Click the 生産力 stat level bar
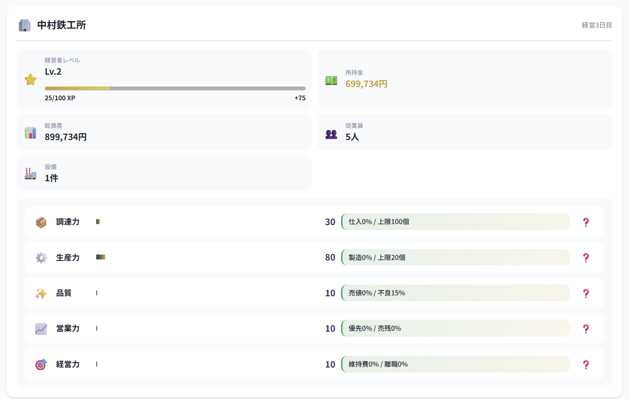The image size is (629, 399). coord(101,257)
